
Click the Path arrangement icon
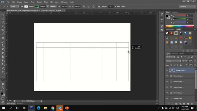coord(93,6)
